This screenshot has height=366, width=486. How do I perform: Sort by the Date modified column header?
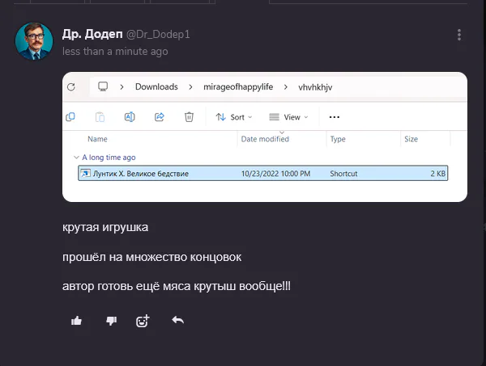point(265,139)
